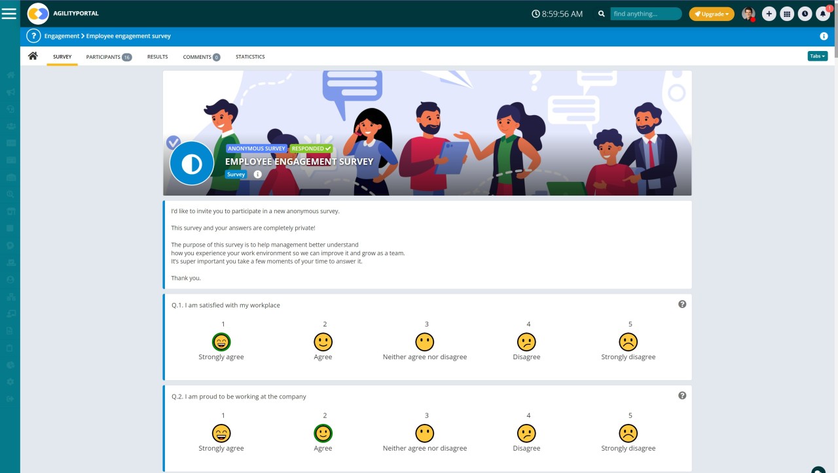Click the Engagement breadcrumb link
The height and width of the screenshot is (473, 838).
click(x=62, y=36)
